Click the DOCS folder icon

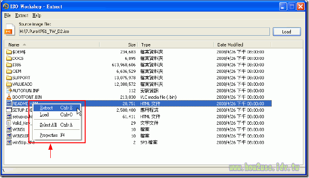coord(9,58)
